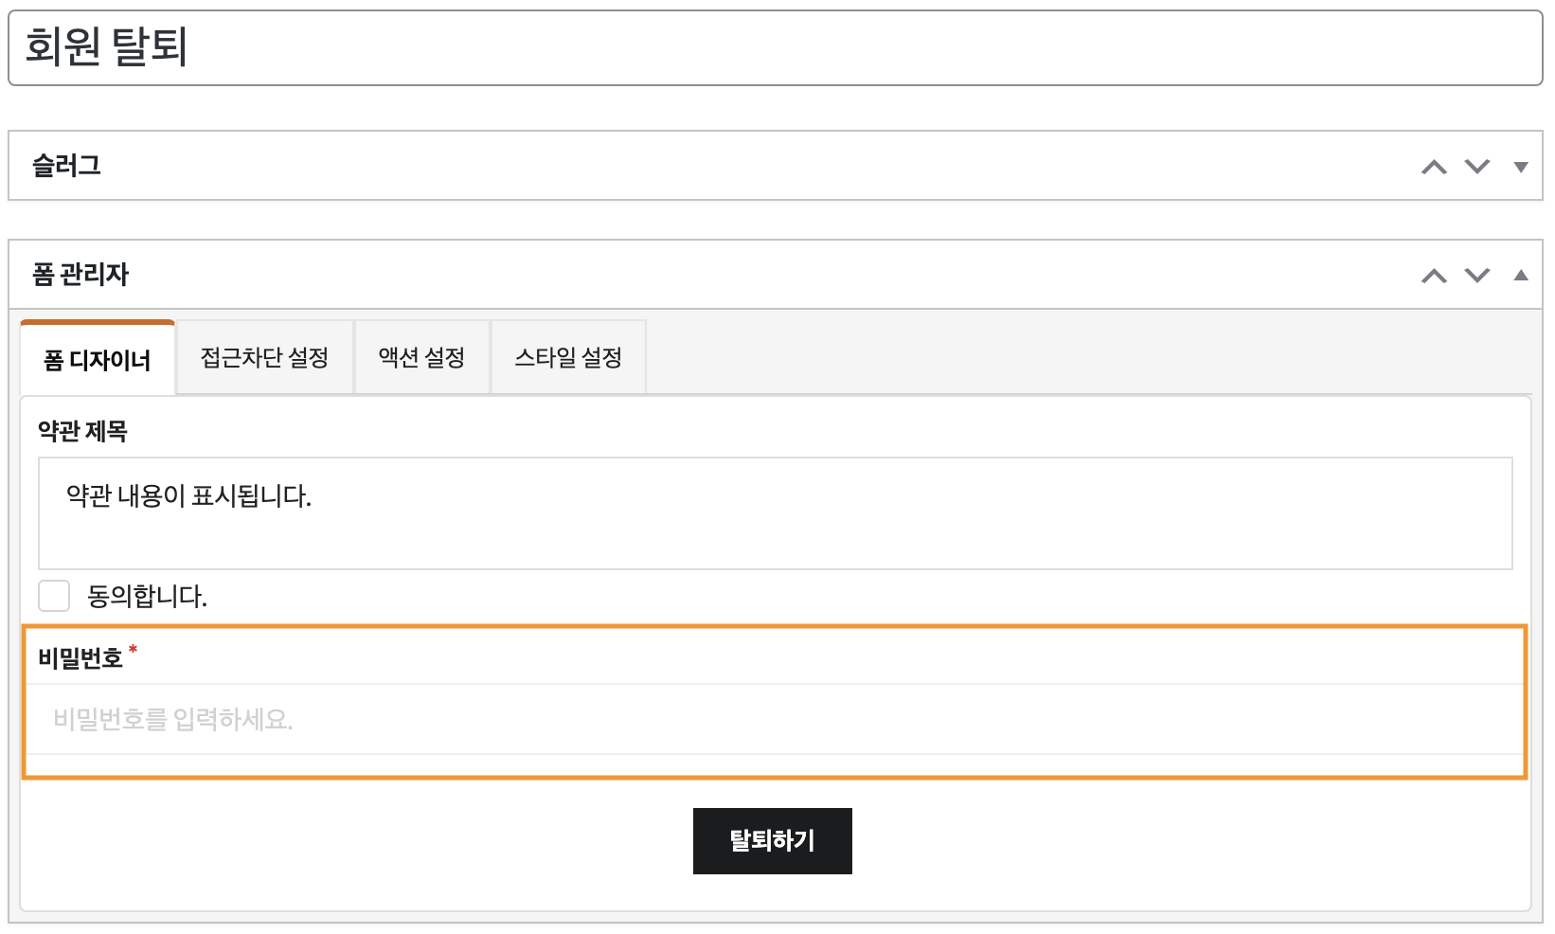Open the 액션 설정 tab
Viewport: 1555px width, 934px height.
pos(421,357)
